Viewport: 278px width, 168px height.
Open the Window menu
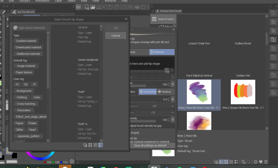click(110, 1)
